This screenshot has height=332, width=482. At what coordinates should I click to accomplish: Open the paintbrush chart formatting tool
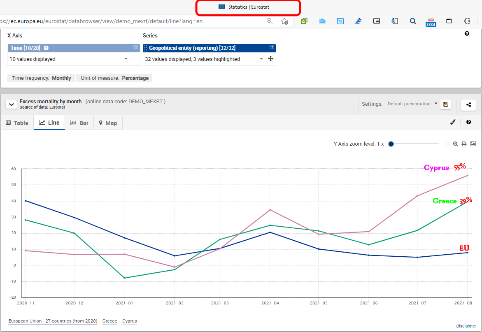453,122
